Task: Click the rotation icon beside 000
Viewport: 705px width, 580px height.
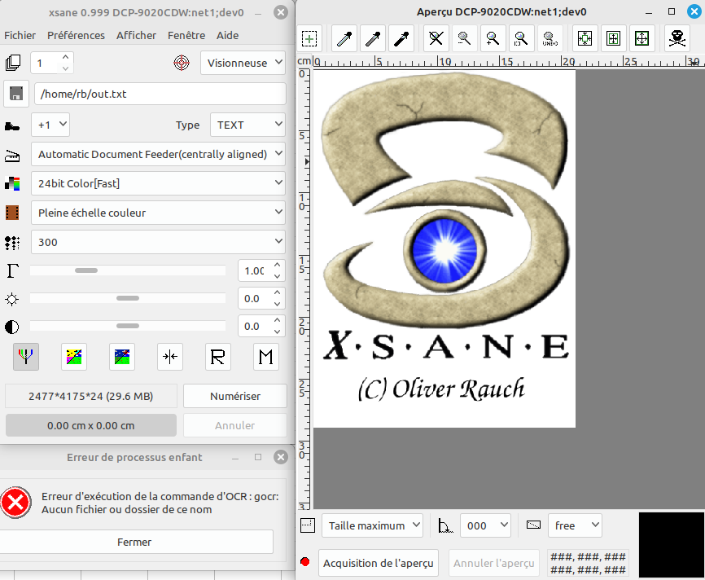Action: click(x=445, y=525)
